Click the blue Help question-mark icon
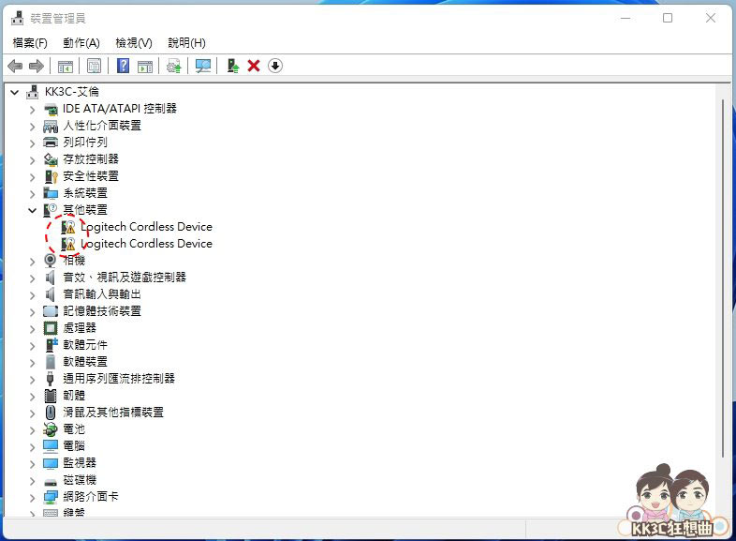Image resolution: width=736 pixels, height=541 pixels. [x=123, y=66]
